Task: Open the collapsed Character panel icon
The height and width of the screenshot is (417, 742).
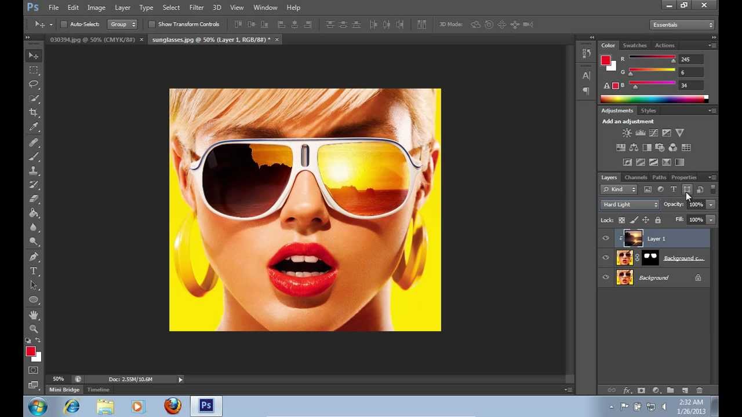Action: pyautogui.click(x=586, y=75)
